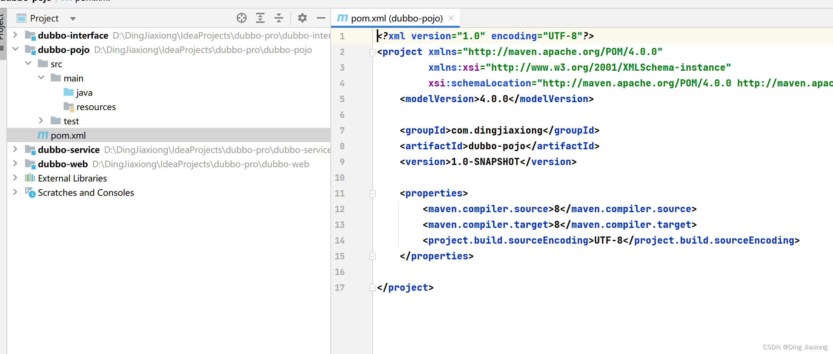Select pom.xml in the project tree
Viewport: 833px width, 354px height.
(x=169, y=135)
